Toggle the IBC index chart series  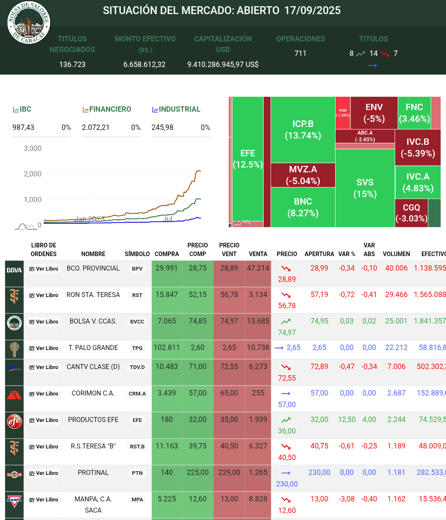pyautogui.click(x=22, y=109)
